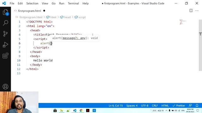
Task: Show hidden system tray icons
Action: (x=166, y=110)
